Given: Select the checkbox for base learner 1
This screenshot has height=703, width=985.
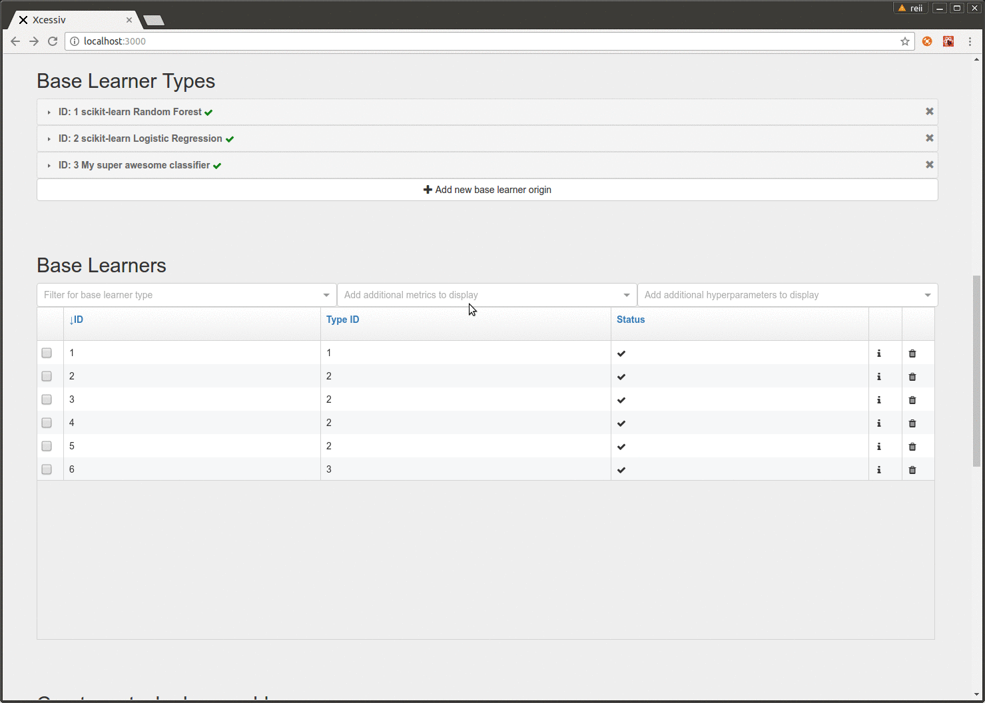Looking at the screenshot, I should [x=46, y=353].
